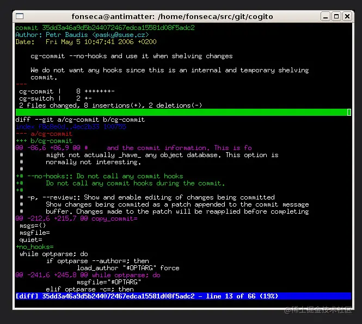362x324 pixels.
Task: Click the green highlighted cursor line
Action: 183,113
